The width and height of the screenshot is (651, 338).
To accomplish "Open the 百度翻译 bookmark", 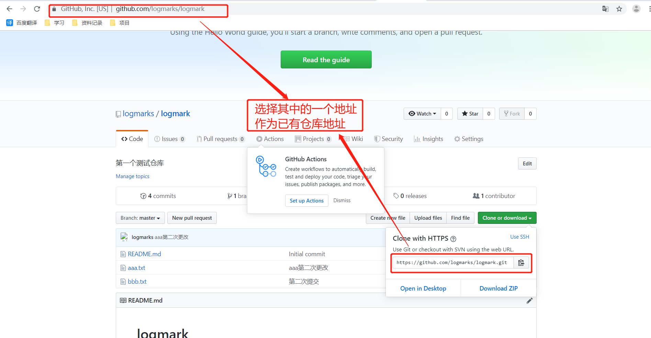I will pos(22,23).
